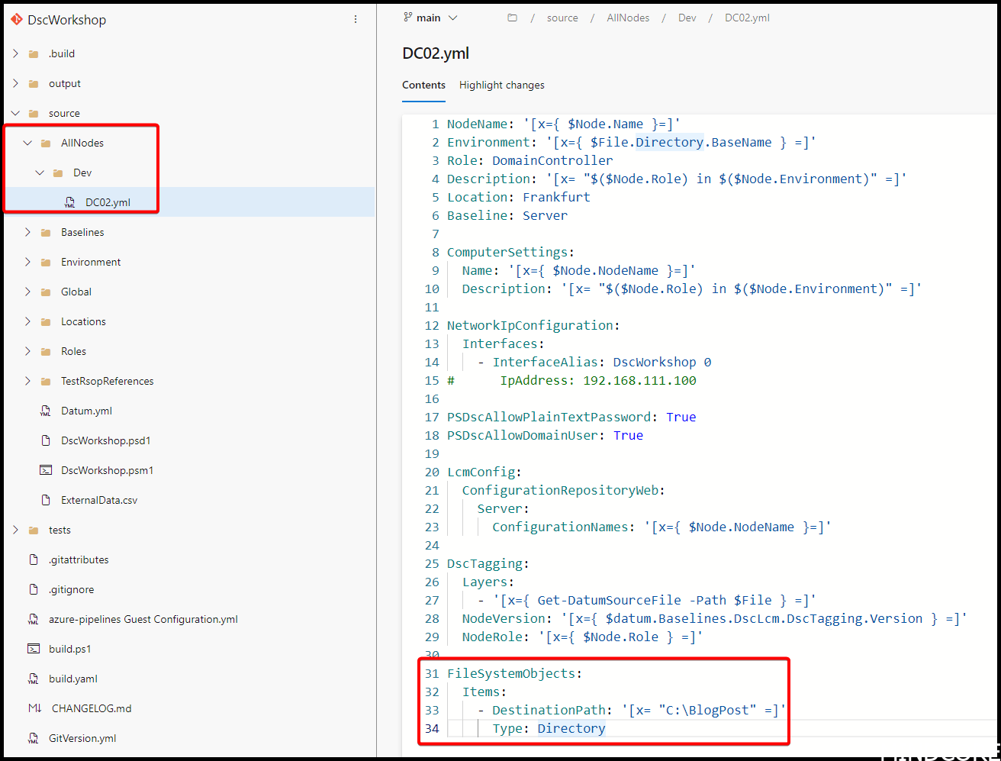1001x761 pixels.
Task: Open the source breadcrumb link
Action: [562, 17]
